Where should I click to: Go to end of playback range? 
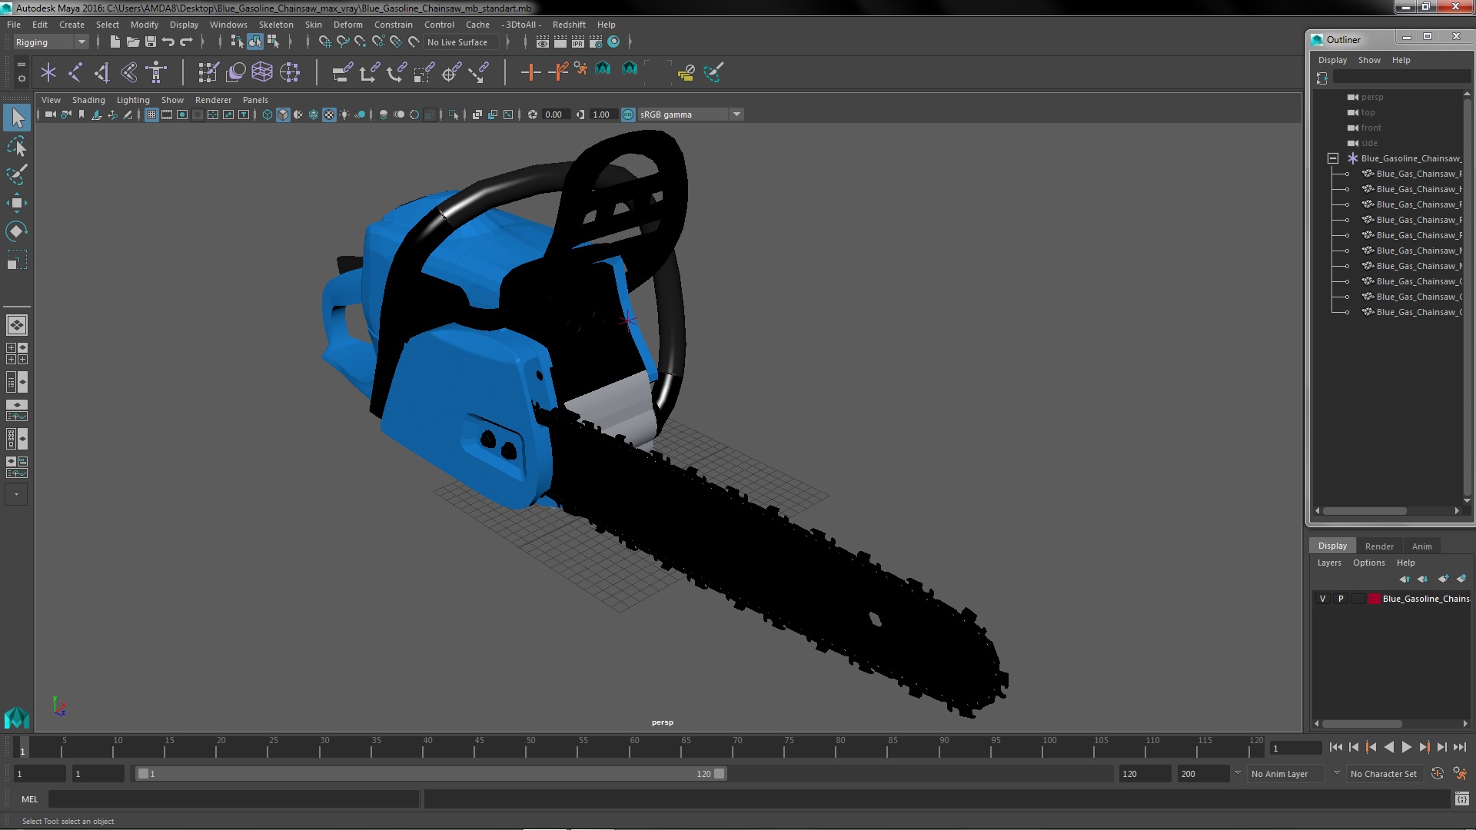click(x=1460, y=747)
